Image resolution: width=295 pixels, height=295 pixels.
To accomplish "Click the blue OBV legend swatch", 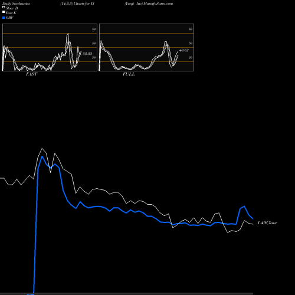I will (4, 18).
